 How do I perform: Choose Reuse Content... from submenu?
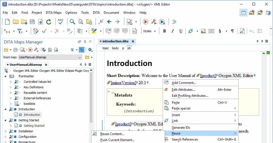tap(128, 134)
